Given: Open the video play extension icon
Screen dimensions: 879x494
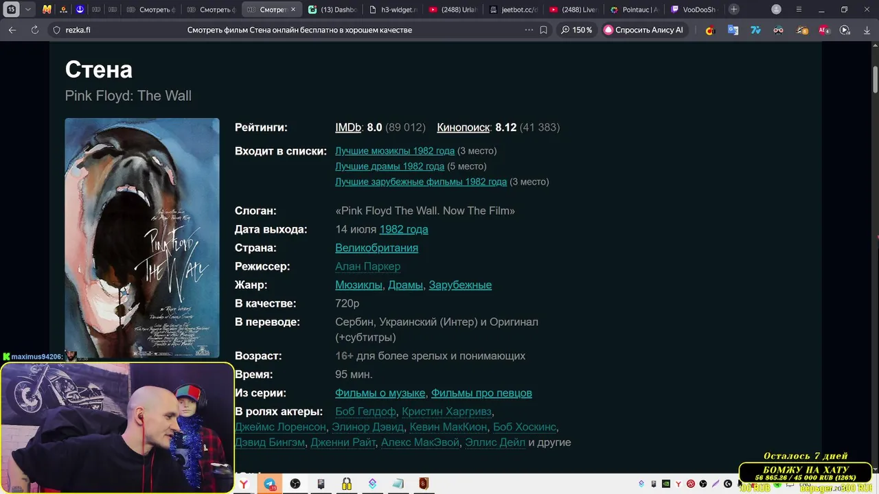Looking at the screenshot, I should (x=845, y=30).
